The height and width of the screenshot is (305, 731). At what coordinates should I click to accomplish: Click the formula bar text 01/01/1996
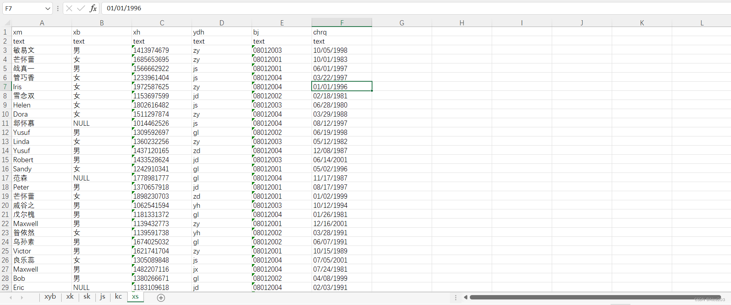[124, 8]
